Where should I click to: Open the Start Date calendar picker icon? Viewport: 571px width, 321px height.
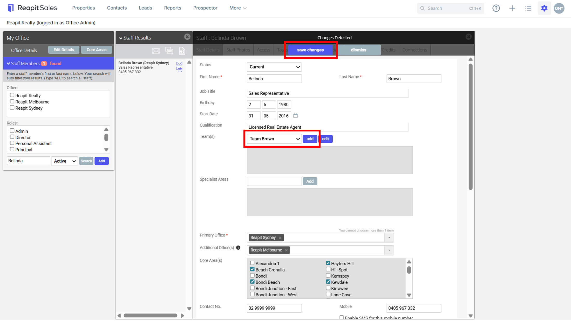[295, 116]
